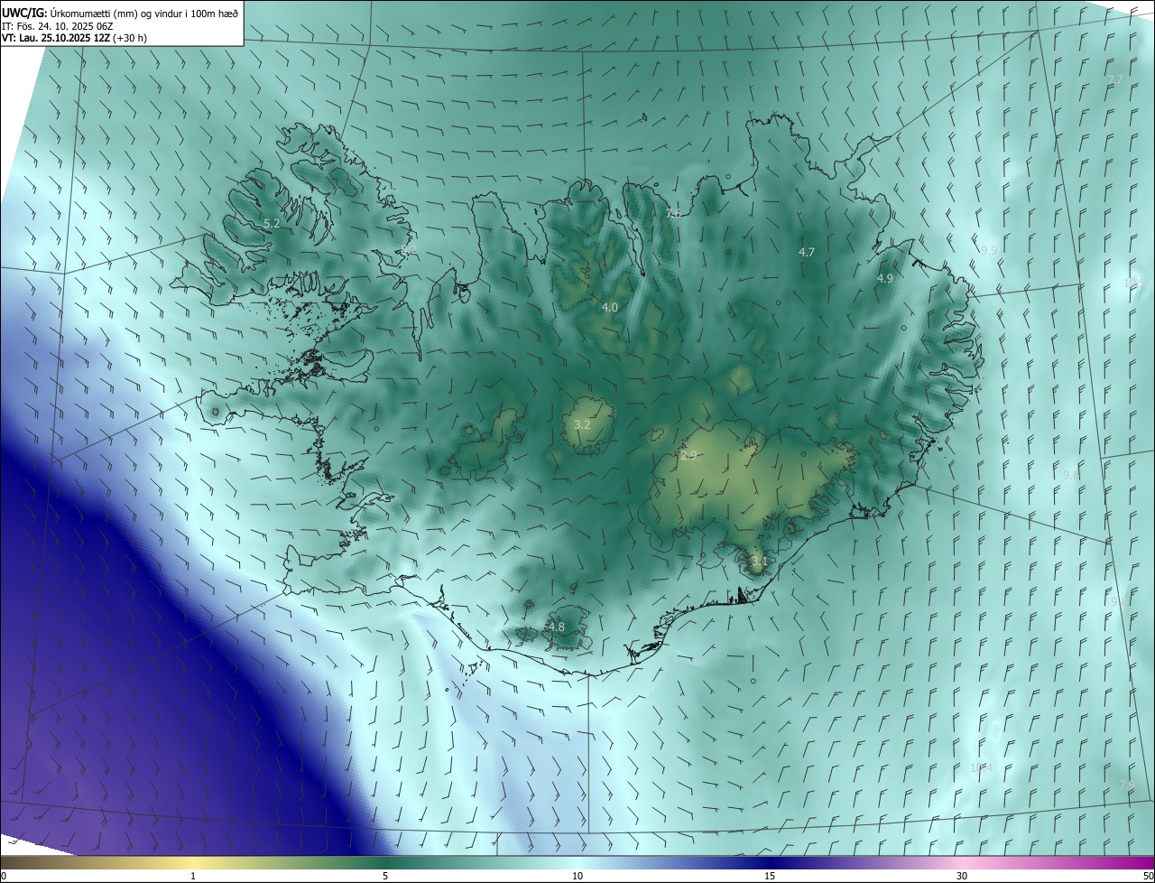
Task: Click the 10 tick on the color scale
Action: tap(577, 877)
